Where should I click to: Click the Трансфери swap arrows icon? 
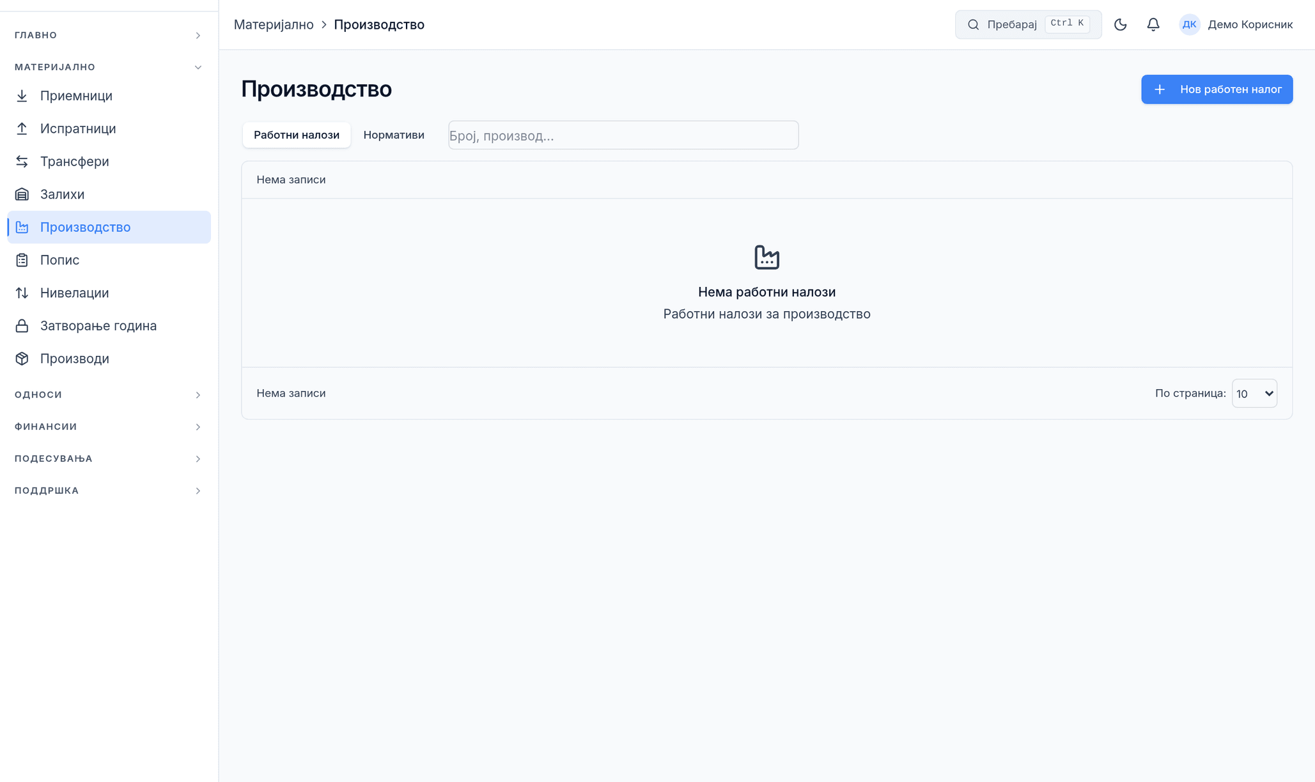22,162
